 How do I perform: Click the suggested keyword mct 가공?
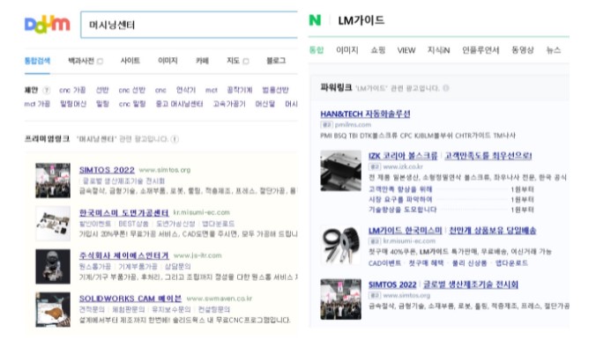pyautogui.click(x=37, y=104)
